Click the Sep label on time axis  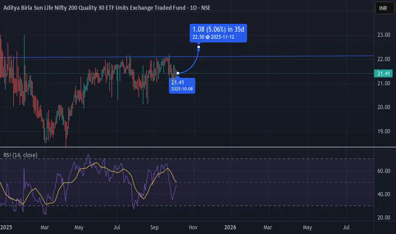click(x=154, y=228)
